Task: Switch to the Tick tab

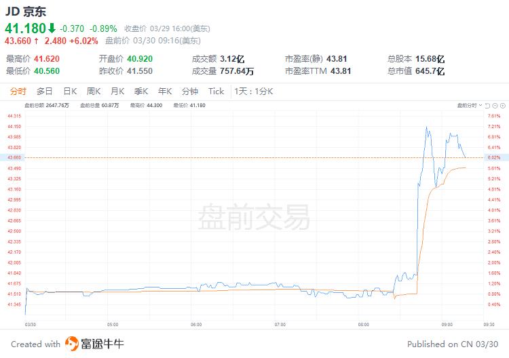Action: (216, 92)
